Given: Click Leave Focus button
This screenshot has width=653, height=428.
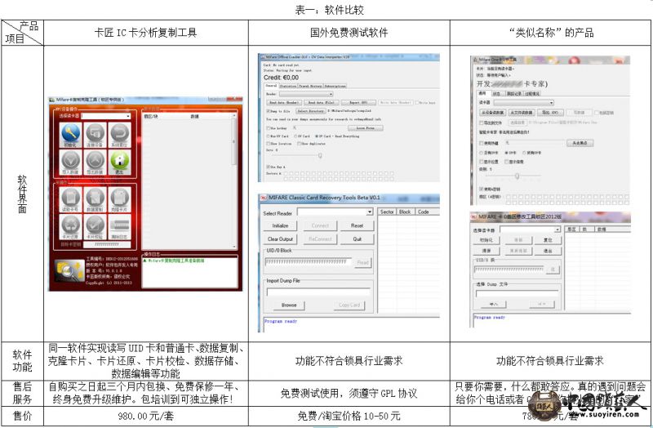Looking at the screenshot, I should [x=365, y=128].
